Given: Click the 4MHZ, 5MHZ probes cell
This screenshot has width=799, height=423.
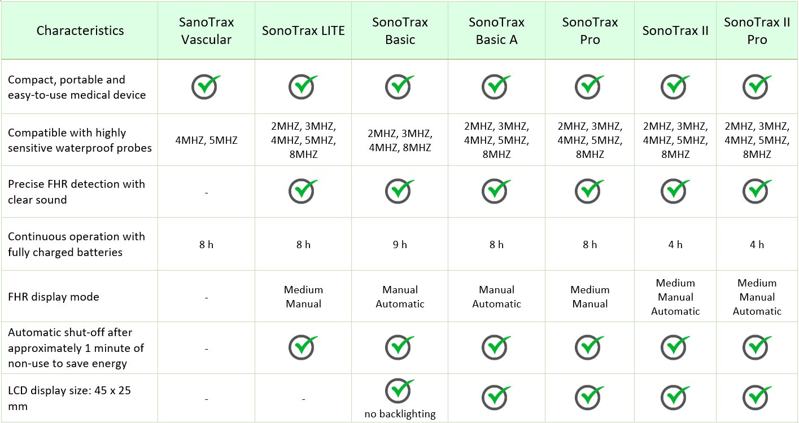Looking at the screenshot, I should (206, 140).
